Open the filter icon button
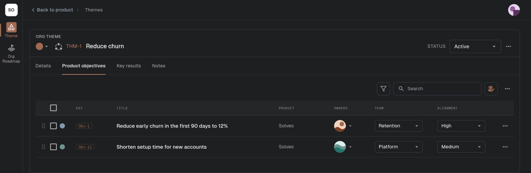The width and height of the screenshot is (531, 173). click(x=383, y=89)
